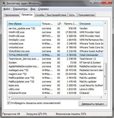114x118 pixels.
Task: Switch to the Приложения tab
Action: (x=12, y=15)
